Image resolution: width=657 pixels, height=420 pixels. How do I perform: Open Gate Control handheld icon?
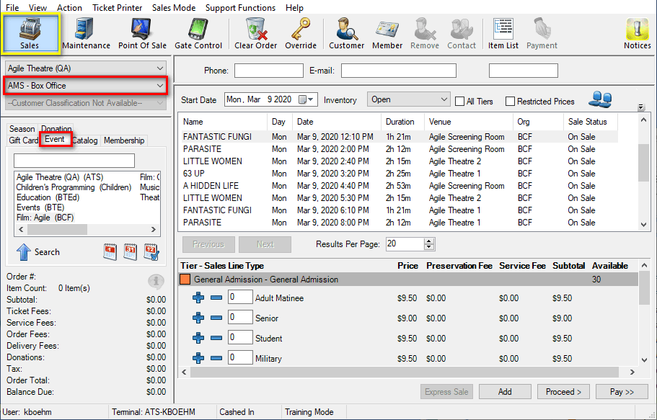[198, 34]
